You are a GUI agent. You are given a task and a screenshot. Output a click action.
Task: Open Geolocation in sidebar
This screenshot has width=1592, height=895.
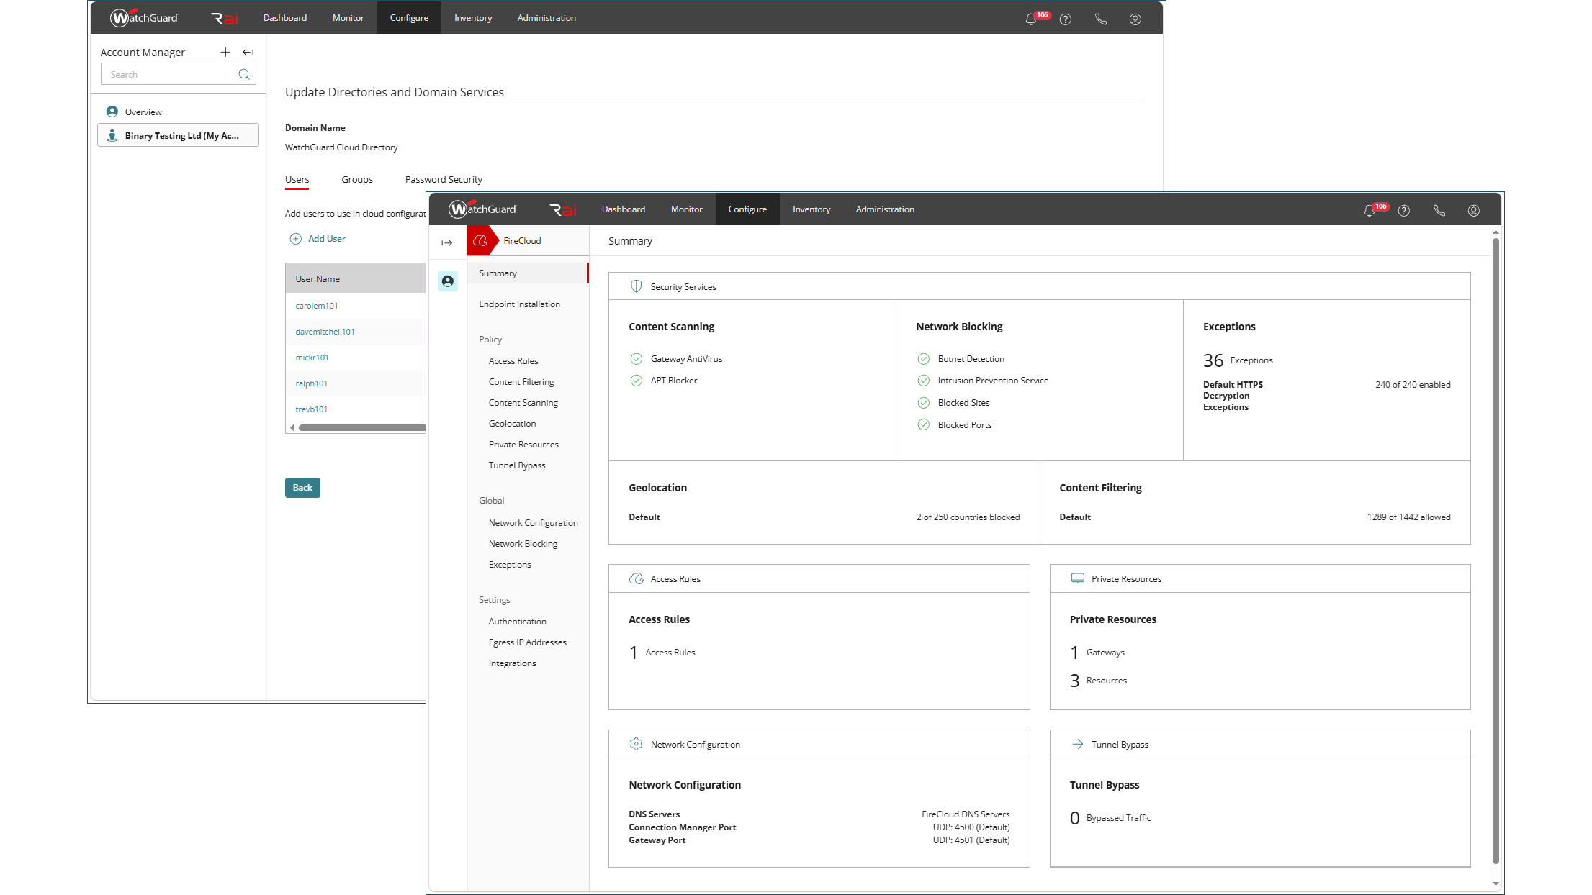(x=512, y=424)
